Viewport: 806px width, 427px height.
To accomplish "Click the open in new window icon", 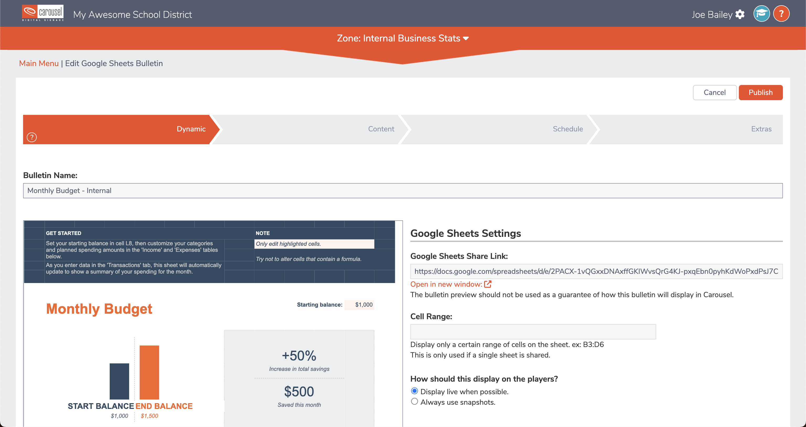I will (x=488, y=284).
